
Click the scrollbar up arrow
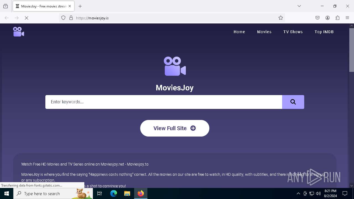point(352,26)
